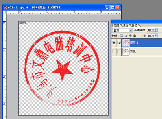This screenshot has height=119, width=162.
Task: Maximize the c21-1.jpg document window
Action: 112,7
